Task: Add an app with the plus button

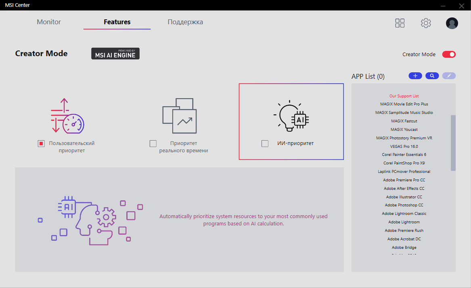Action: (x=415, y=76)
